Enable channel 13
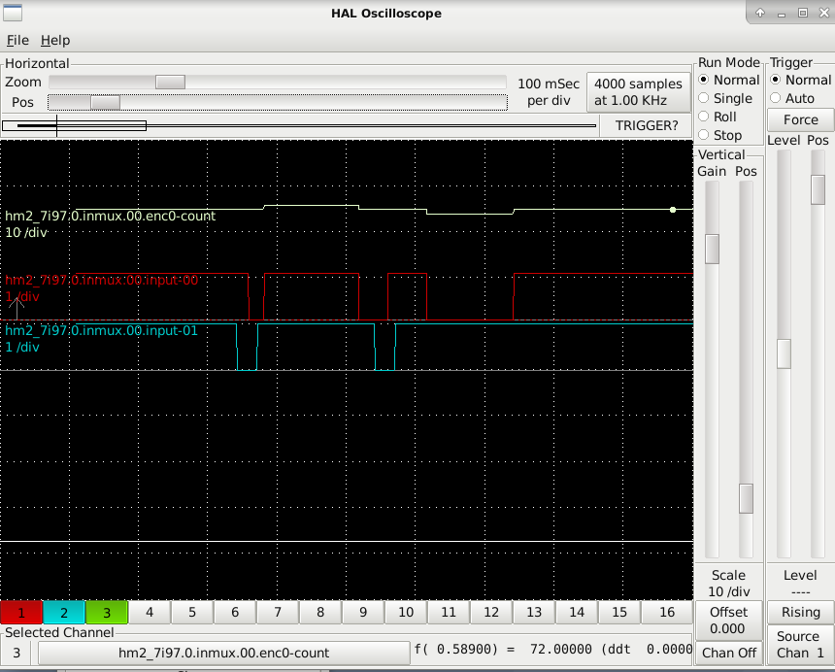This screenshot has height=672, width=835. [x=534, y=613]
